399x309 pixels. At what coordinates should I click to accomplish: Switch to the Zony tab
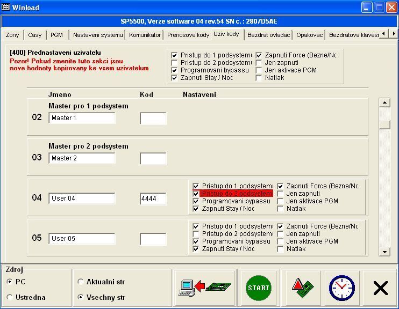coord(12,35)
